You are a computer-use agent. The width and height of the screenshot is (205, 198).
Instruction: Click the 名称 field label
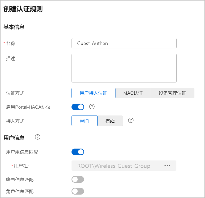tap(11, 43)
